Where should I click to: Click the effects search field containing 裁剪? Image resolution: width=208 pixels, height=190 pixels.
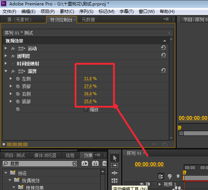[40, 164]
